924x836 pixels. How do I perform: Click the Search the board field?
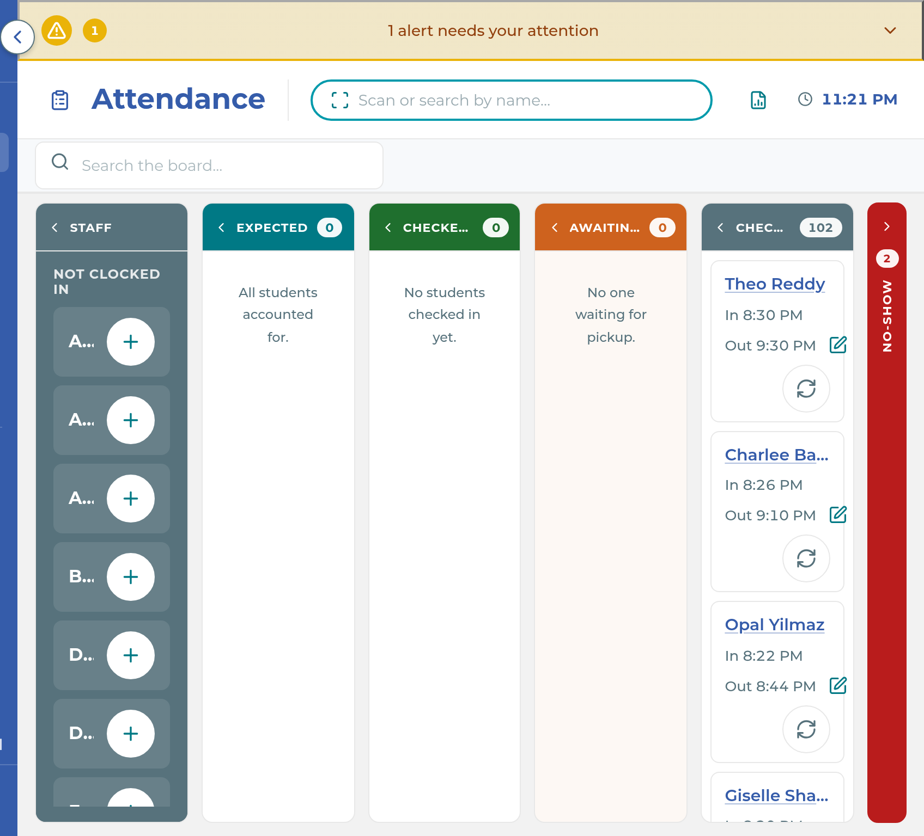point(209,165)
